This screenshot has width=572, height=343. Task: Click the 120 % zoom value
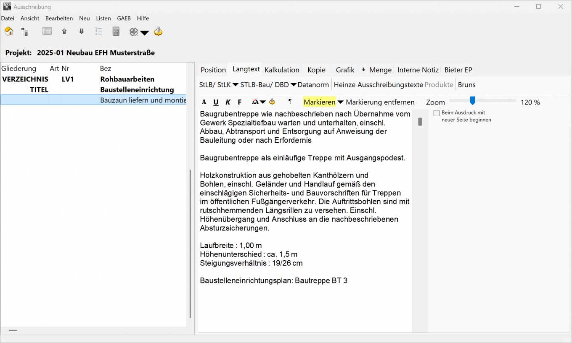(530, 102)
